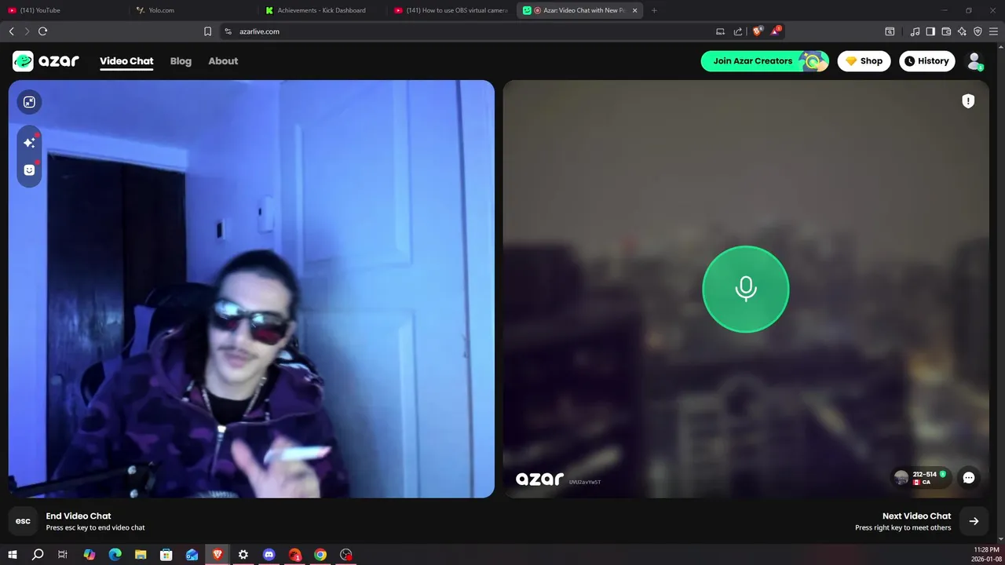Open media playlist music note icon
1005x565 pixels.
coord(915,31)
